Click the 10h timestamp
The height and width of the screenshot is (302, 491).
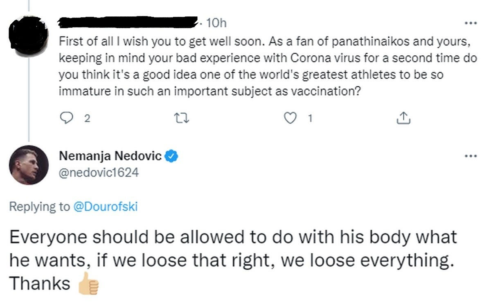[217, 23]
